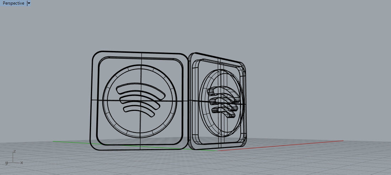Click the red X-axis line
The image size is (391, 175).
click(280, 146)
